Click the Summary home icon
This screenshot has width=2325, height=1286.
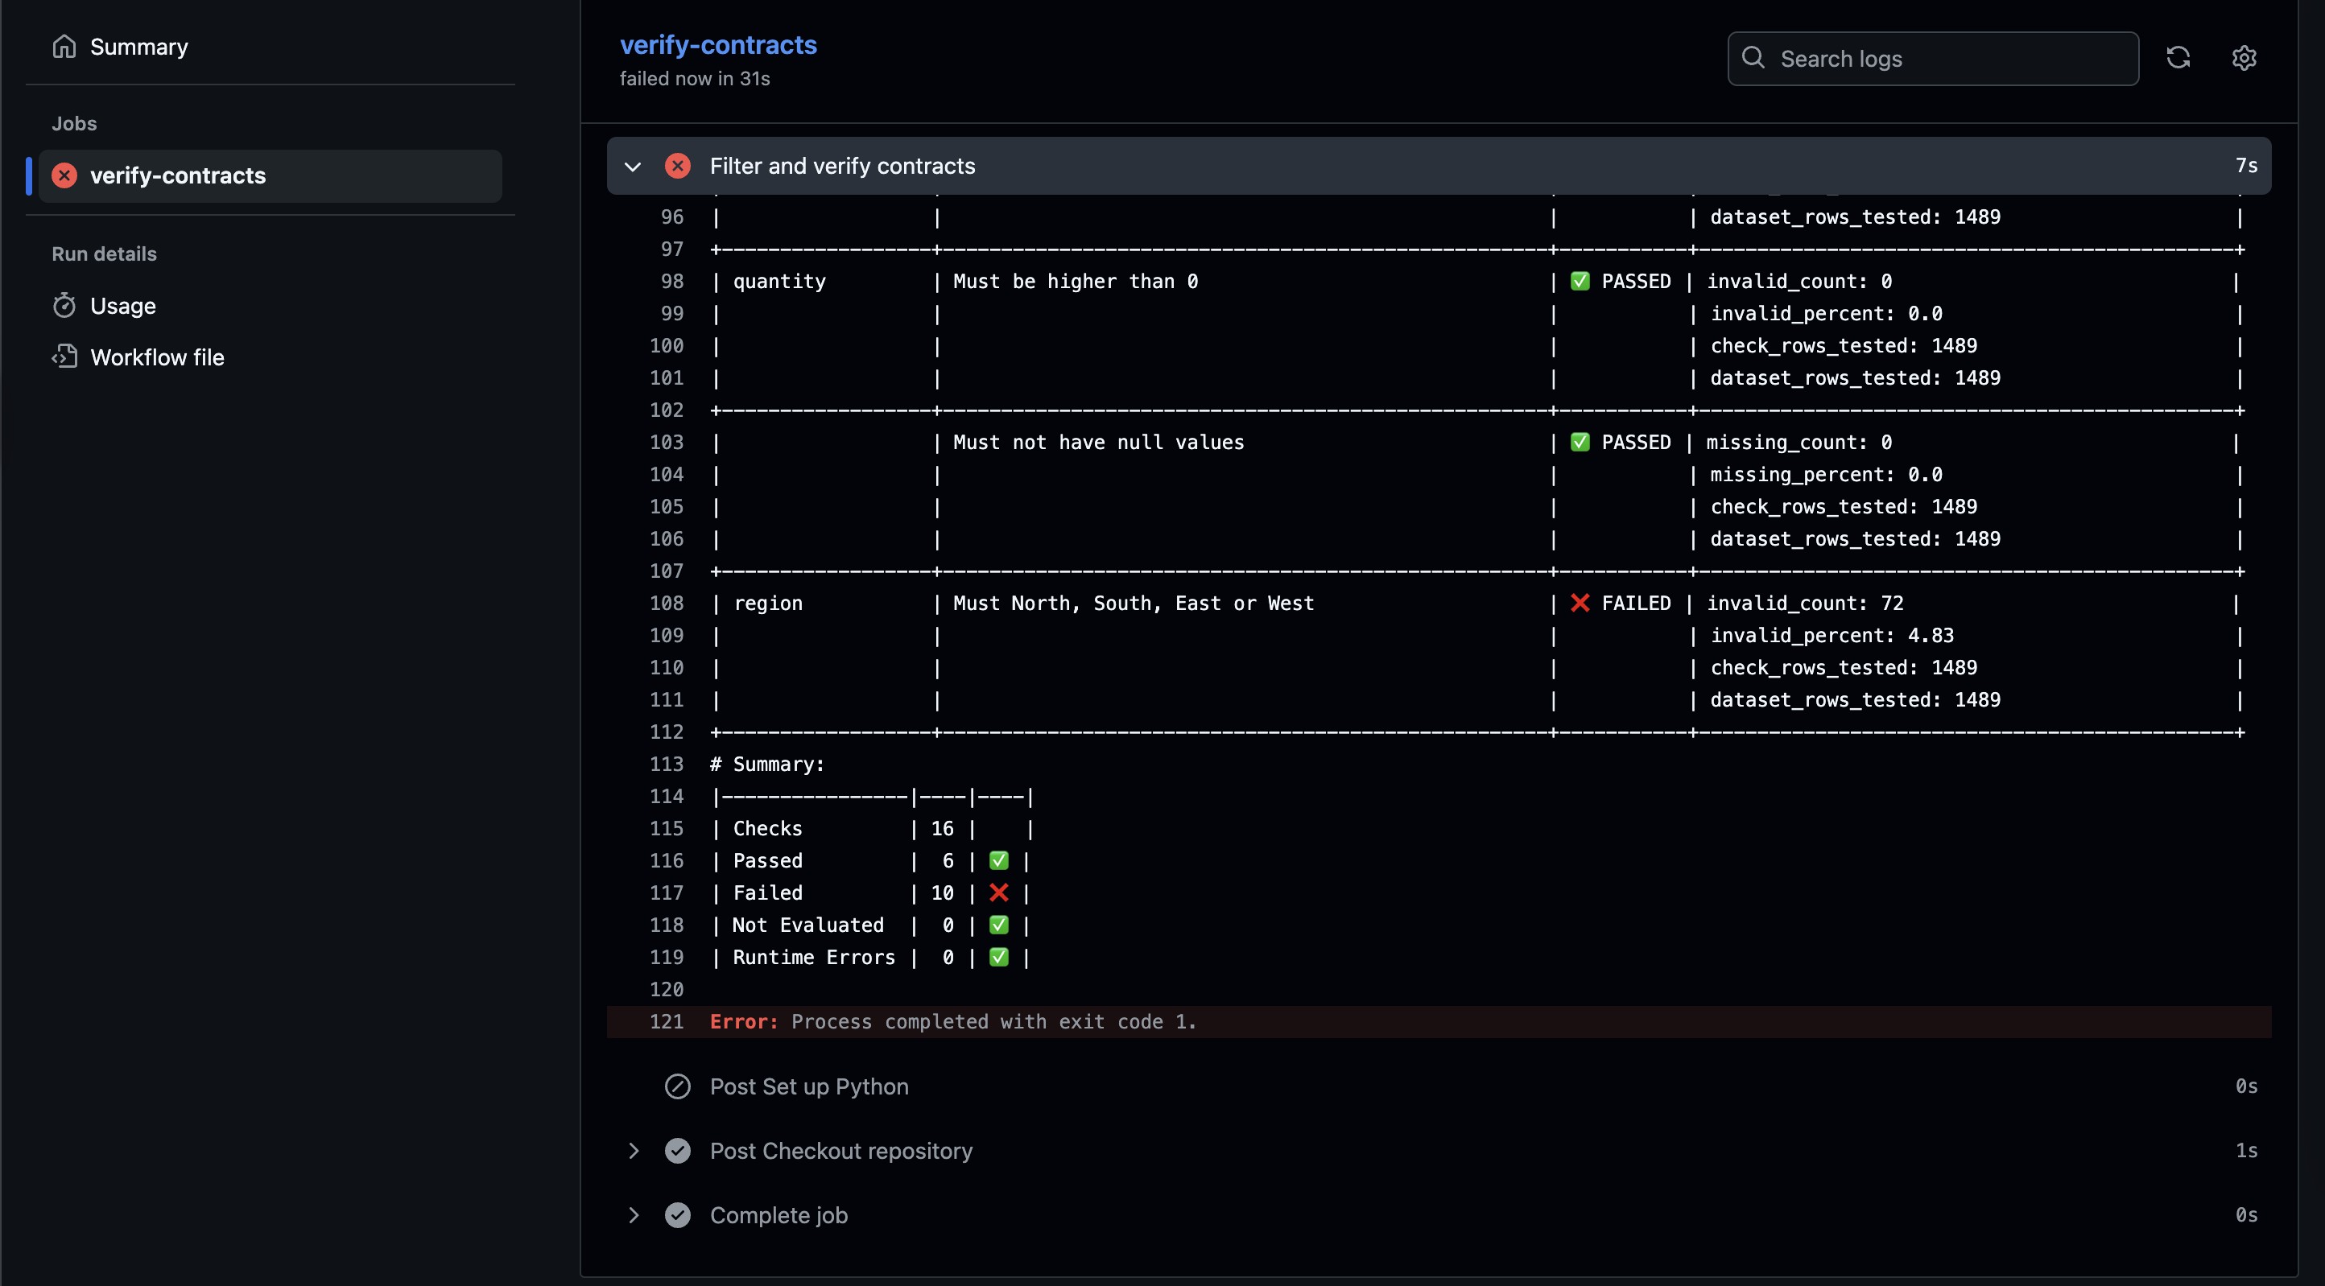click(64, 46)
